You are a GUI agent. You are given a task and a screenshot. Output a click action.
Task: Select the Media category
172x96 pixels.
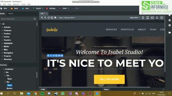pos(6,46)
